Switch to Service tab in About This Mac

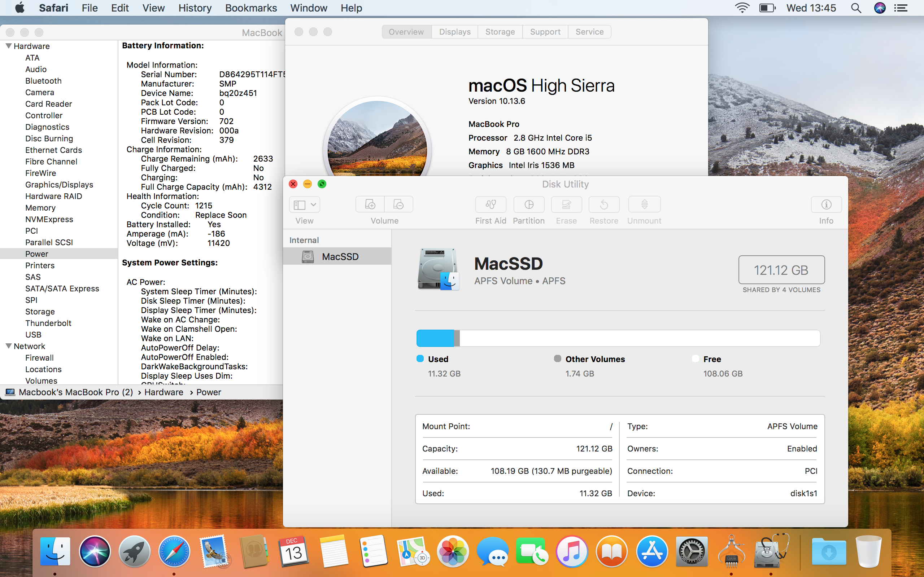click(589, 32)
